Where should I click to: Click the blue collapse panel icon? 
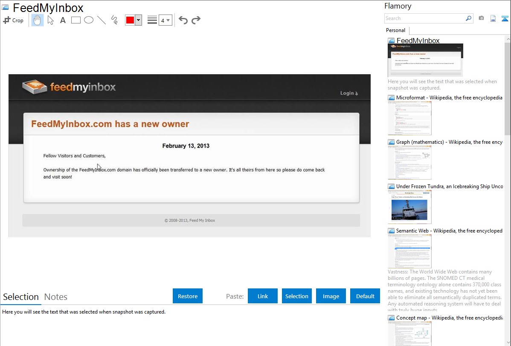point(505,18)
